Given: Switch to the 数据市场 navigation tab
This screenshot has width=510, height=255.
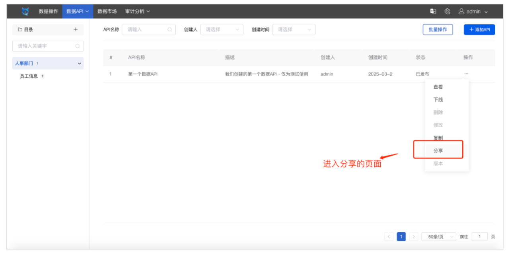Looking at the screenshot, I should (107, 11).
